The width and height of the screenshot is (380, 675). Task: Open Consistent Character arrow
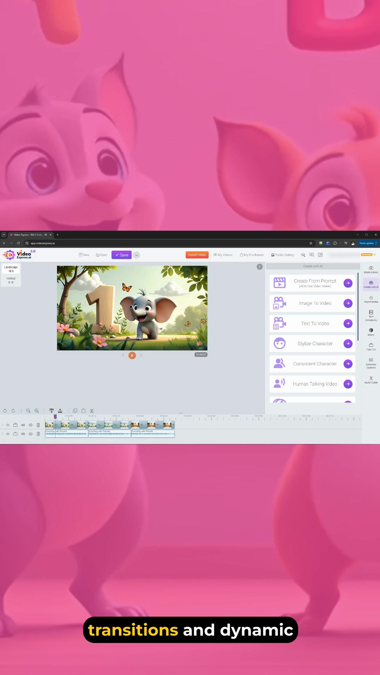[348, 364]
